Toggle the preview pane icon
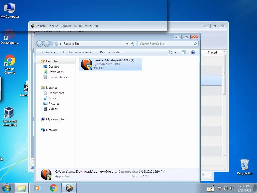Screen dimensions: 257x193 click(x=184, y=52)
